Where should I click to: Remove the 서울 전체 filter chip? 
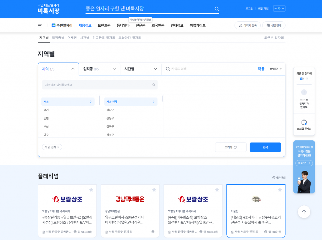(59, 147)
